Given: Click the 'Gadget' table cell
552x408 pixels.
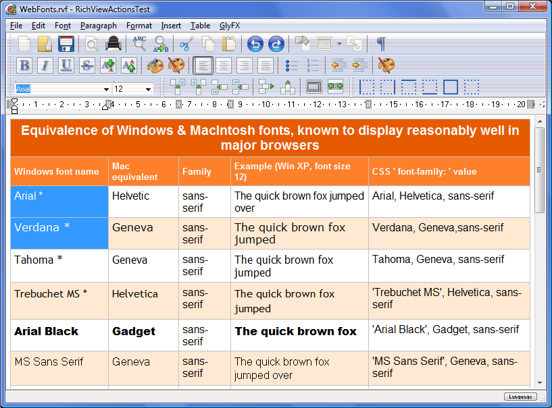Looking at the screenshot, I should click(x=144, y=335).
